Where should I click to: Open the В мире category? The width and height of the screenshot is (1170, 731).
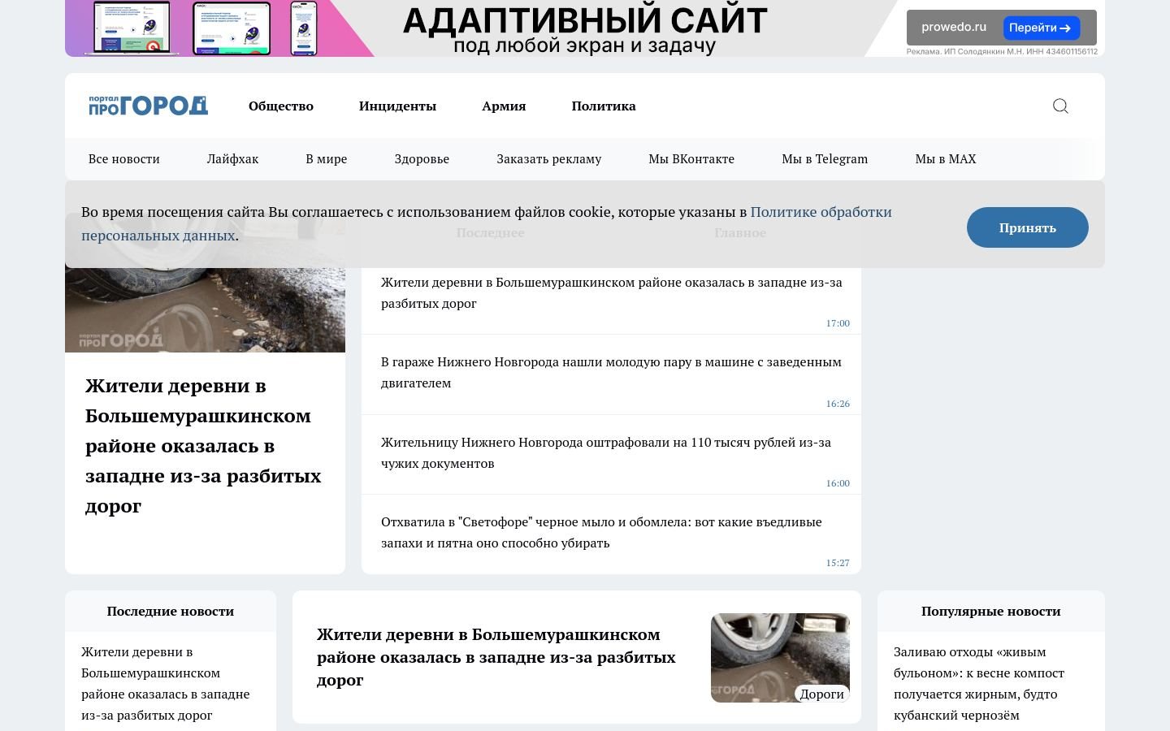coord(327,159)
